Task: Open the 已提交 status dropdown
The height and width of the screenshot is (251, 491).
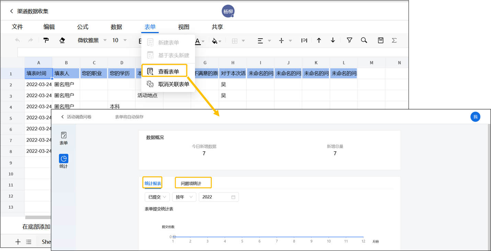Action: tap(157, 197)
